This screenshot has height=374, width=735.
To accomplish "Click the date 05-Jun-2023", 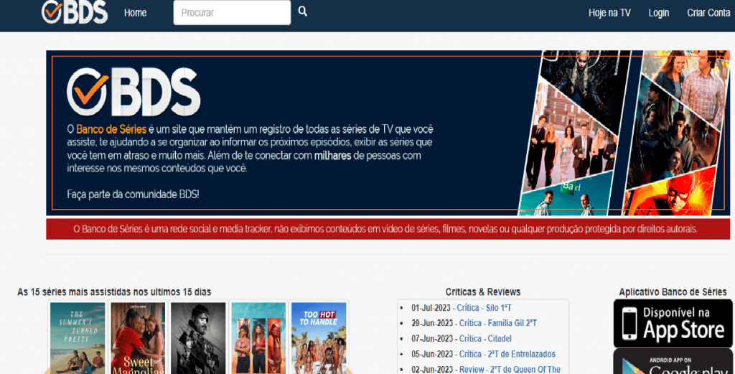I will pos(432,354).
